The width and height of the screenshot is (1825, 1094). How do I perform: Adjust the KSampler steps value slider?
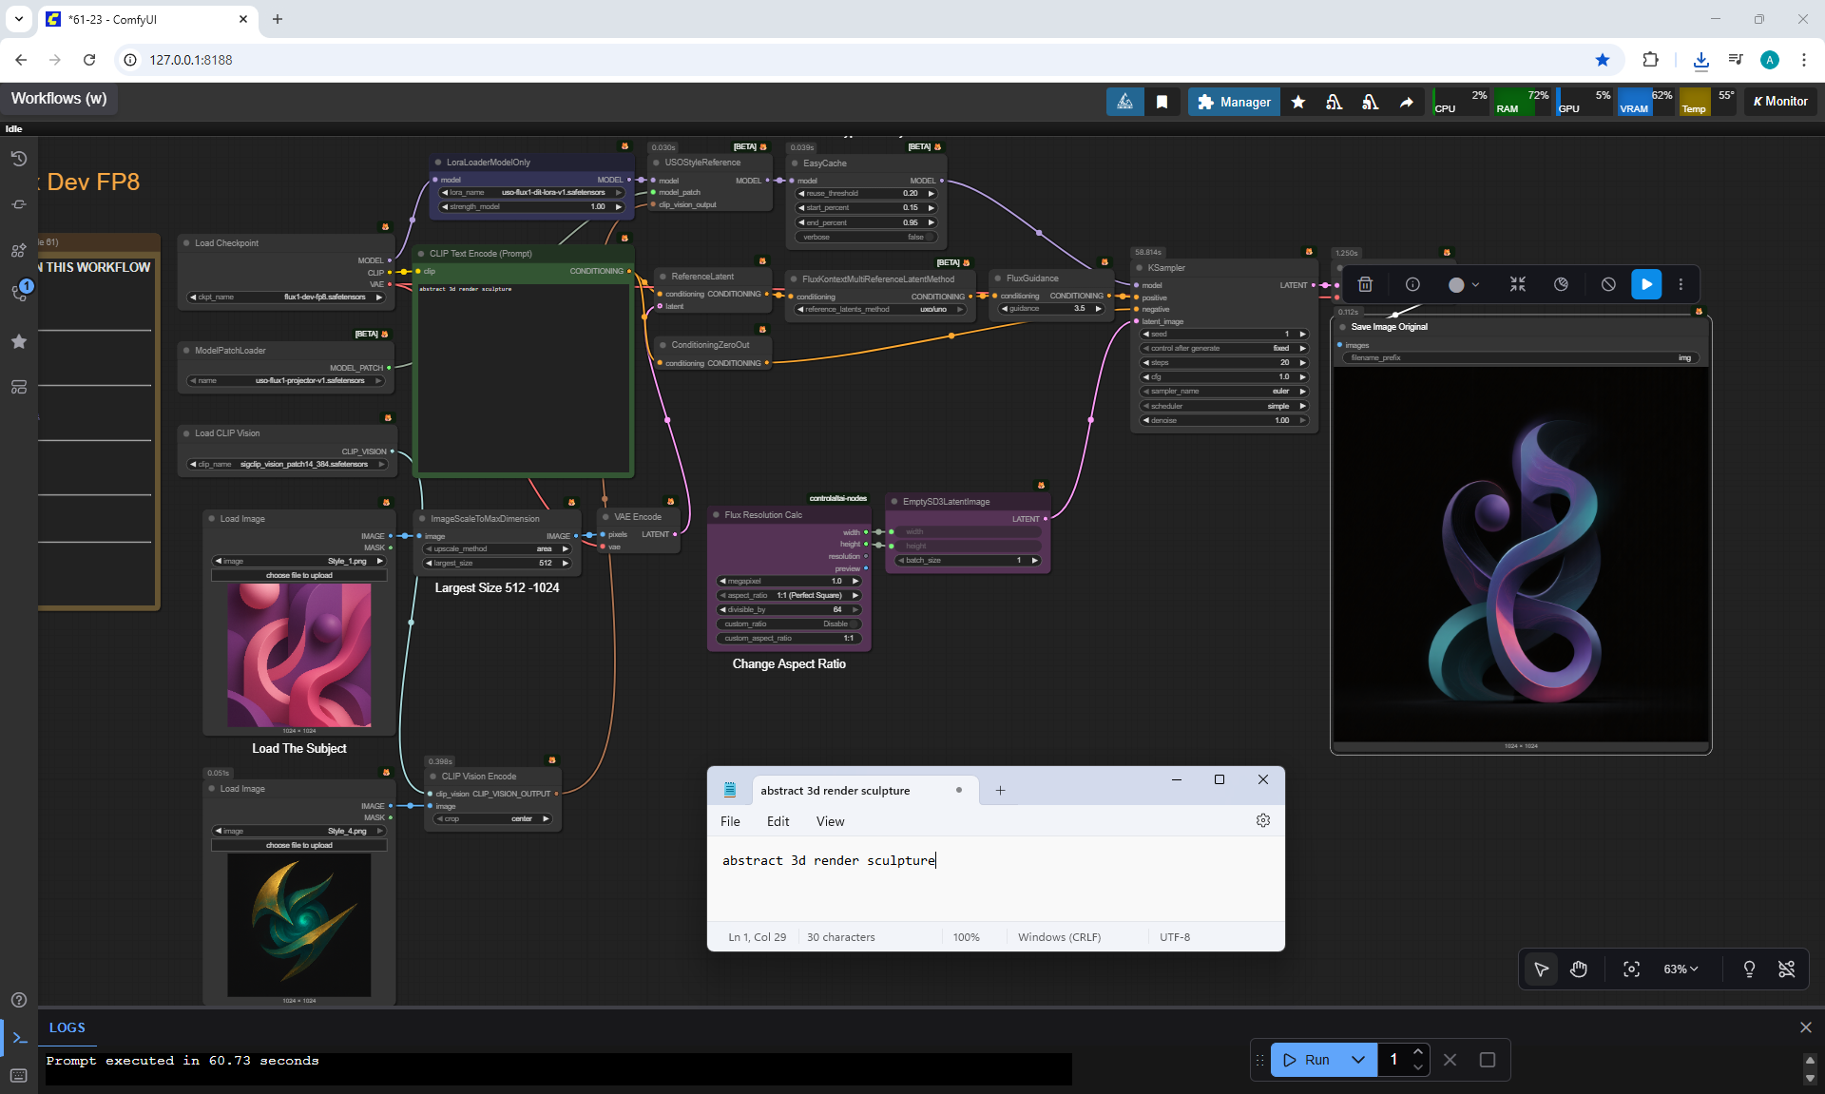[1224, 362]
